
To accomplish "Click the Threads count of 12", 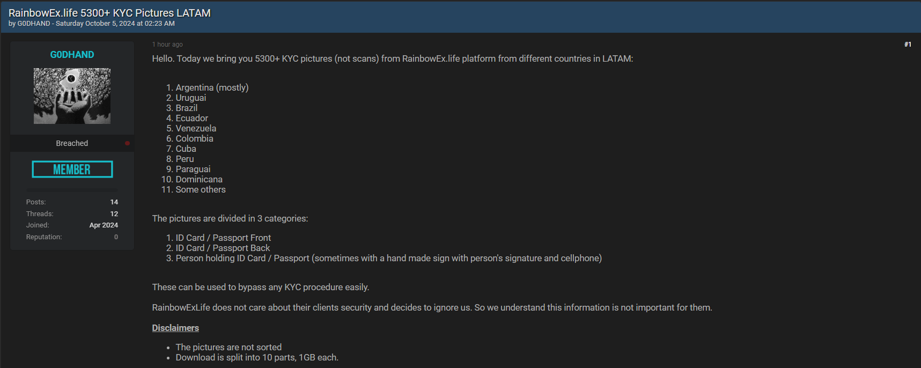I will coord(114,214).
